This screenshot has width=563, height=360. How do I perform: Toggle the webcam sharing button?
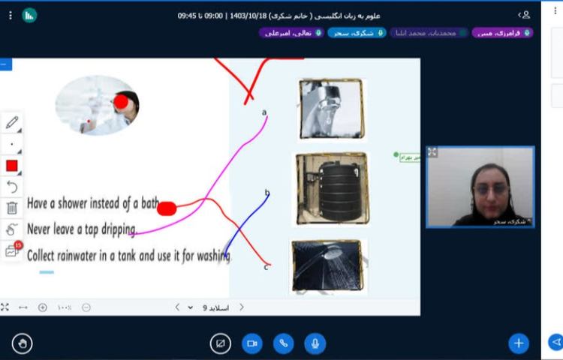pos(252,343)
